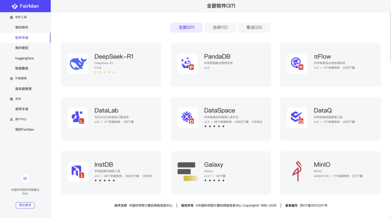Click the PandaDB title
391x218 pixels.
pos(217,56)
